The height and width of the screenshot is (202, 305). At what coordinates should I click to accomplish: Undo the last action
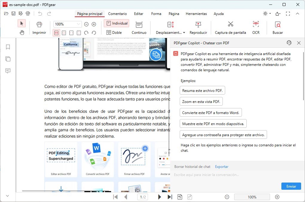tap(40, 13)
